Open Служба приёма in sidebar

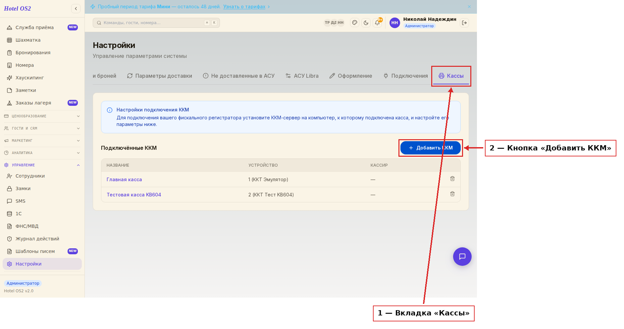coord(42,27)
